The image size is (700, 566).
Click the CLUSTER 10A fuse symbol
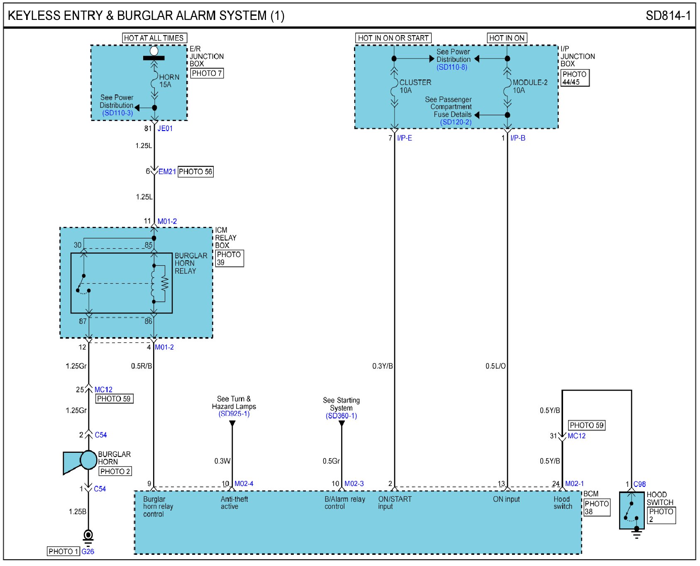[x=394, y=86]
